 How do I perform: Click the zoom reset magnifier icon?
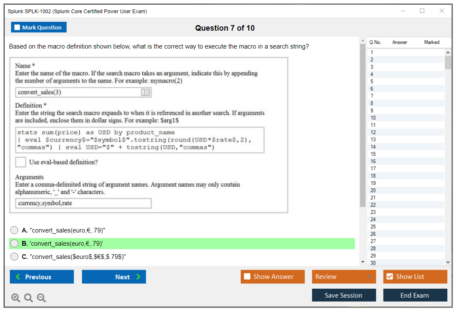[x=29, y=298]
